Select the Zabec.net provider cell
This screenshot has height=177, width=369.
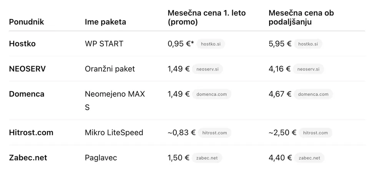coord(28,158)
